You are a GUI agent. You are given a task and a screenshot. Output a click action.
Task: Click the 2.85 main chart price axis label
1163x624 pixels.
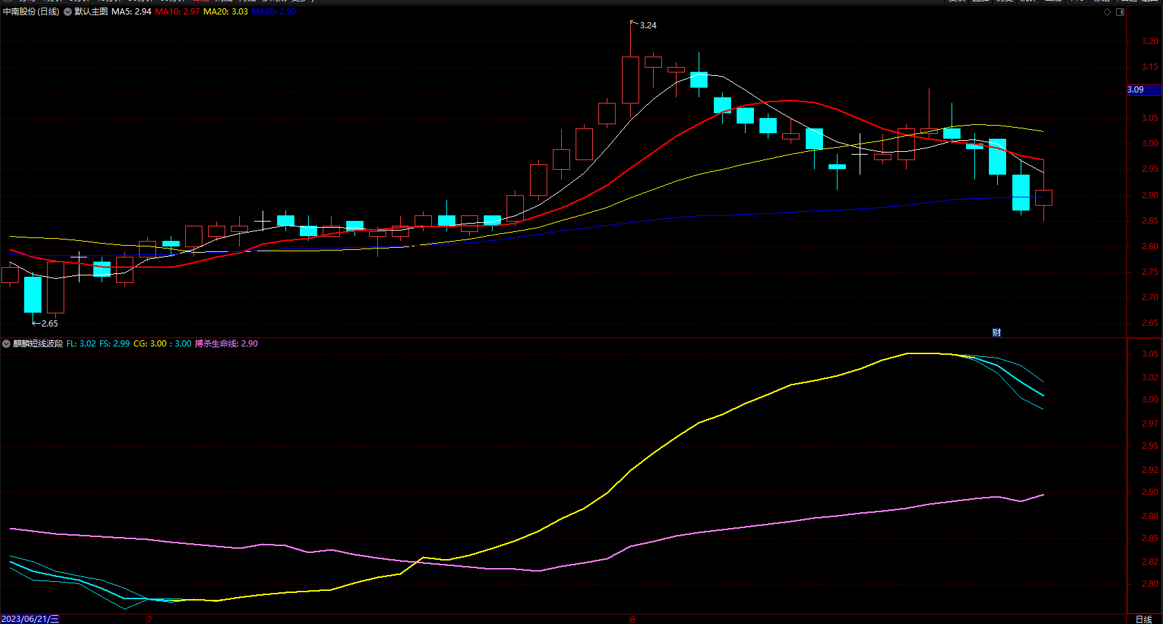point(1150,221)
